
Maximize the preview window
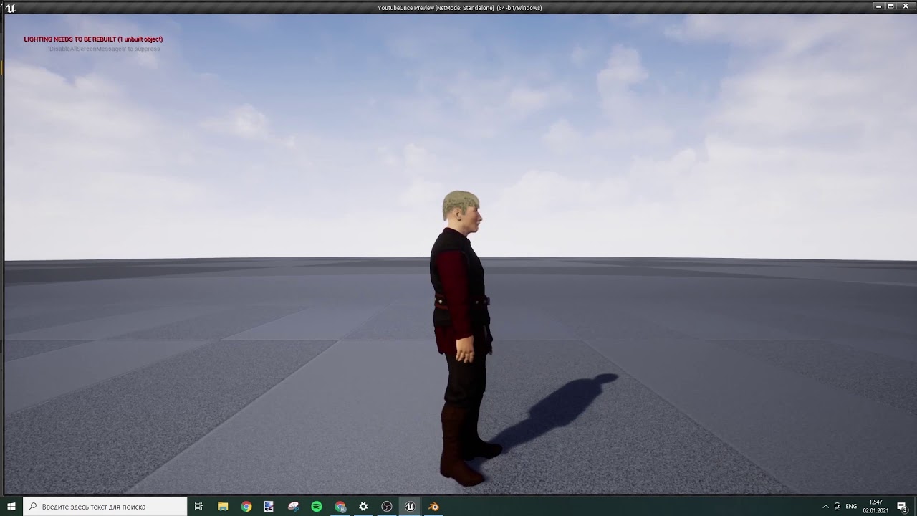point(891,6)
